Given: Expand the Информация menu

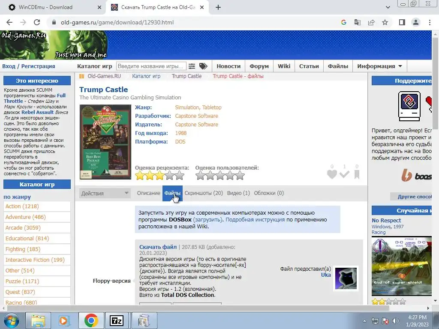Looking at the screenshot, I should point(380,66).
